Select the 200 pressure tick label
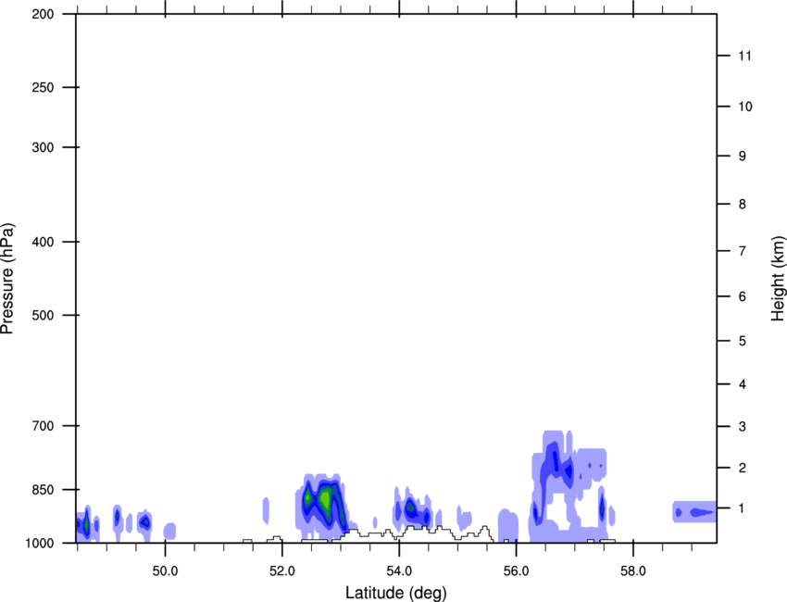 coord(43,14)
